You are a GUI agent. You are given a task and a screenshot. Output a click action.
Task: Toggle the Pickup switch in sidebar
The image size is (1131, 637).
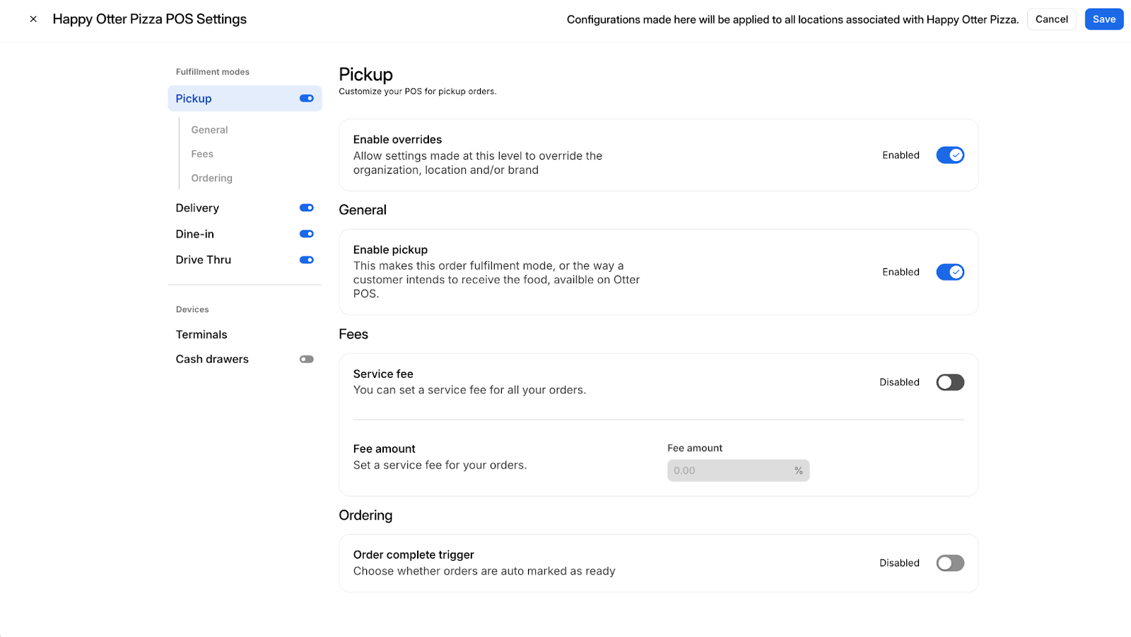pos(307,98)
